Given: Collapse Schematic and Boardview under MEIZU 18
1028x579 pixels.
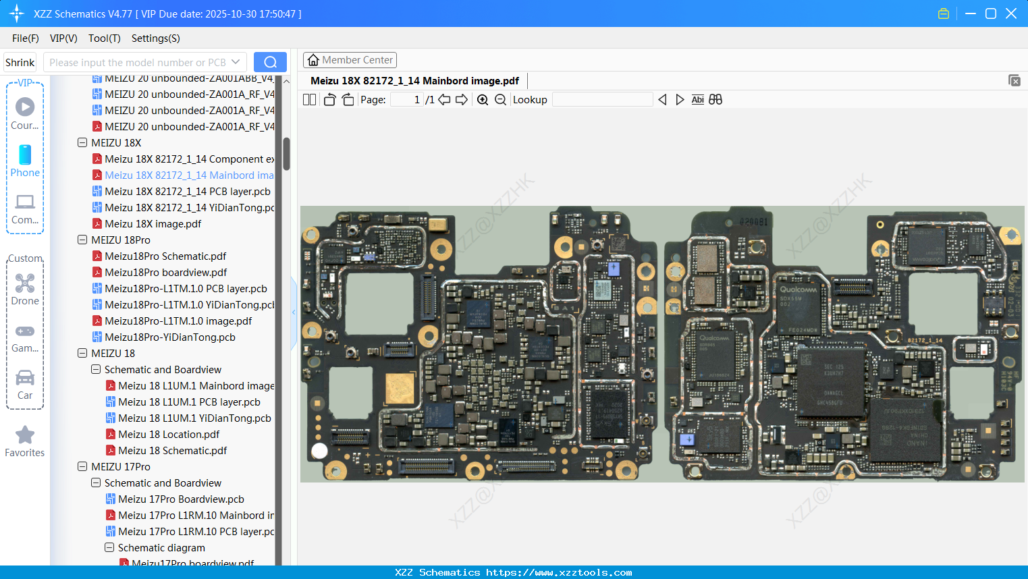Looking at the screenshot, I should click(x=95, y=369).
